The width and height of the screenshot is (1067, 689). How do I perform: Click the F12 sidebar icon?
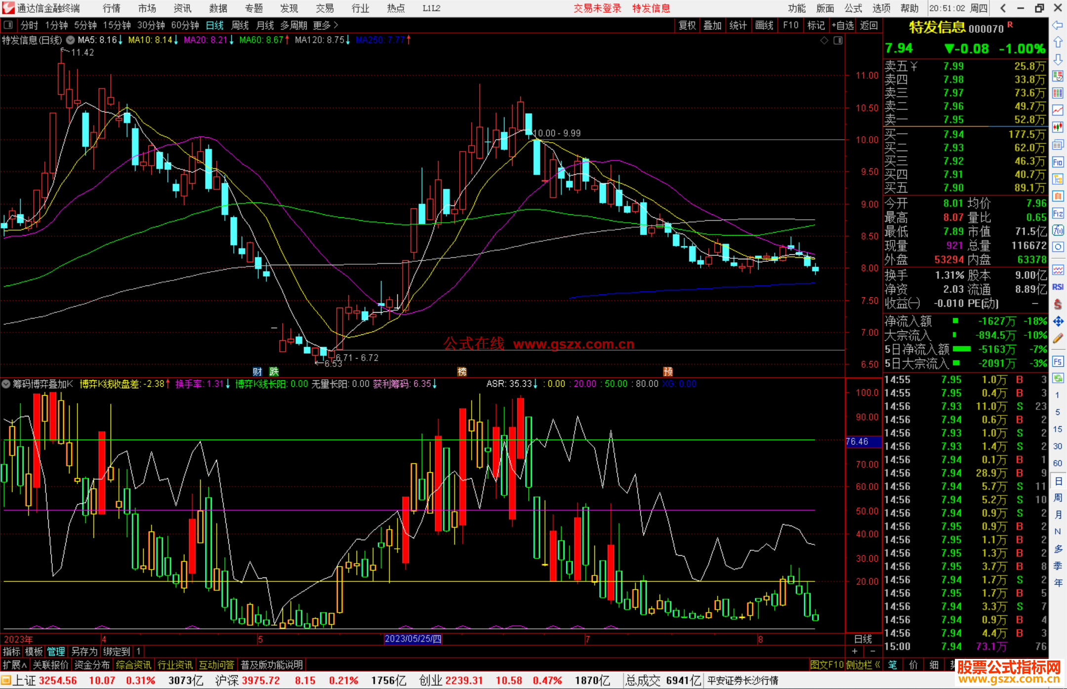click(x=1058, y=213)
